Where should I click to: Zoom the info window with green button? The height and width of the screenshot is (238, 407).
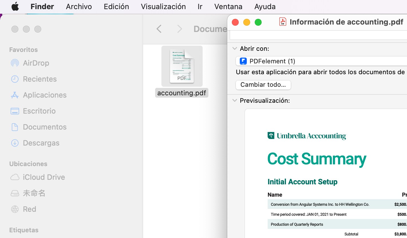258,22
